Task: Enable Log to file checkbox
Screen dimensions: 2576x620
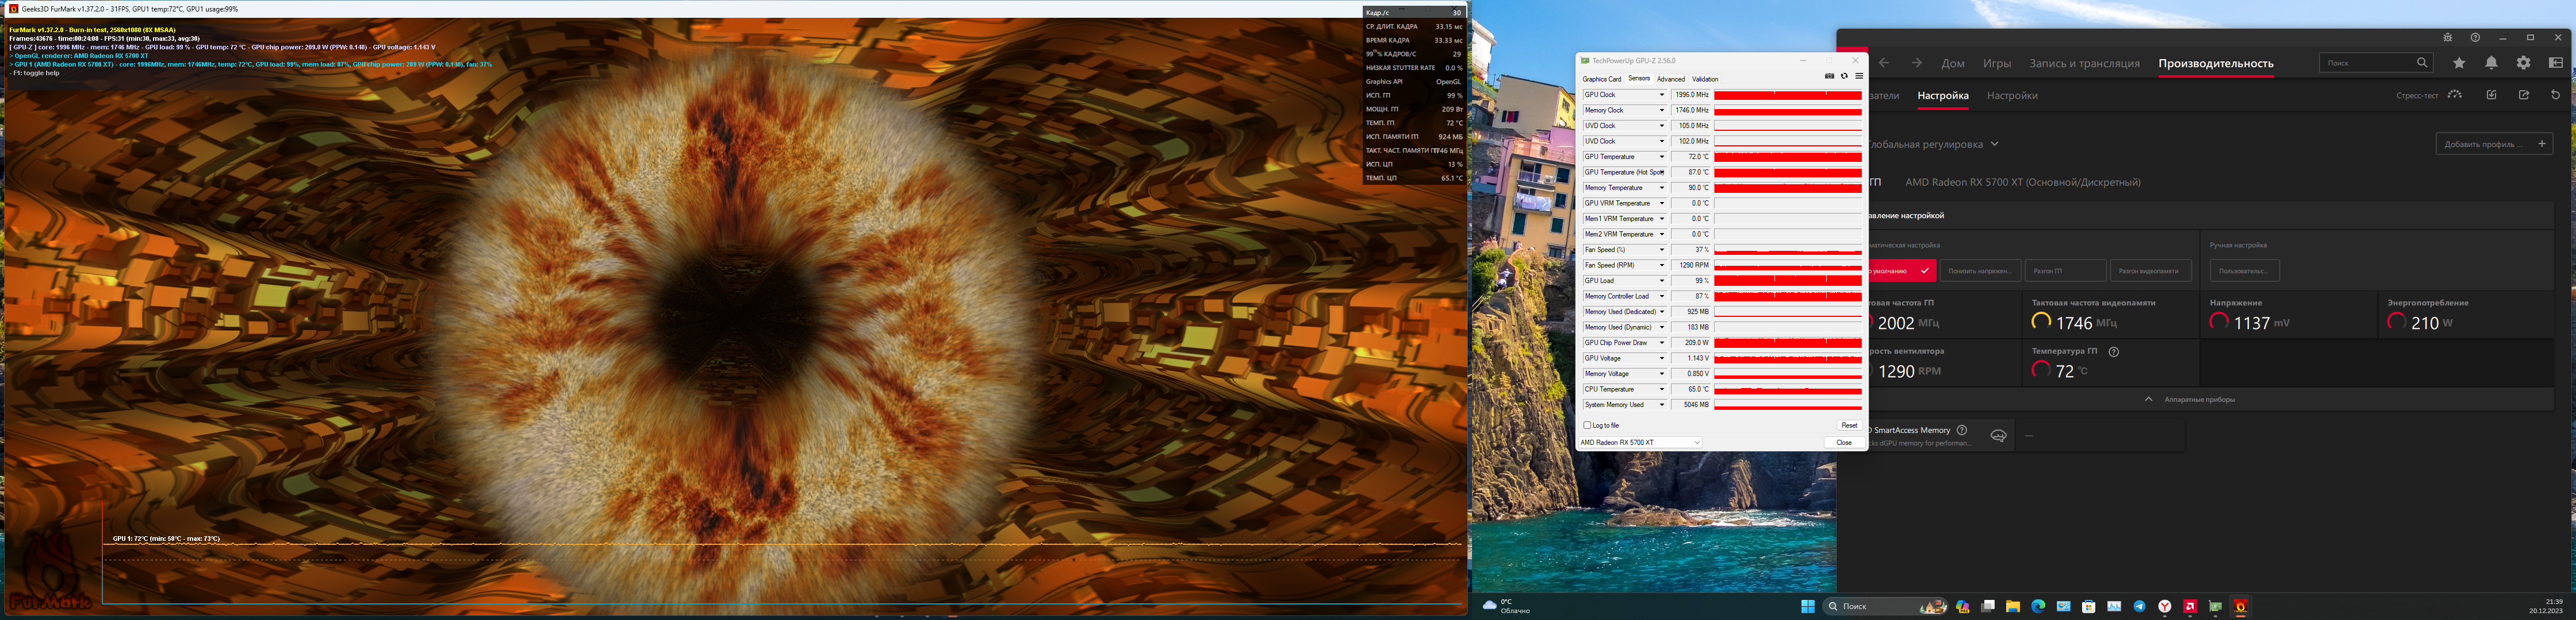Action: (x=1587, y=425)
